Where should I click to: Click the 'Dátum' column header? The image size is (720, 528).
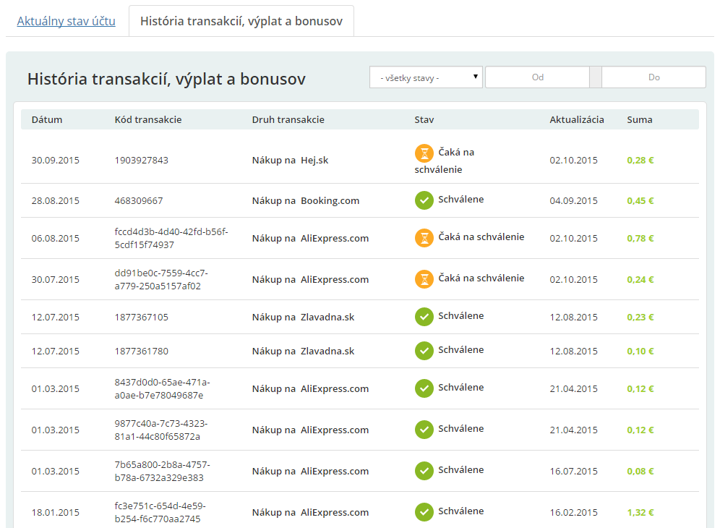point(47,119)
